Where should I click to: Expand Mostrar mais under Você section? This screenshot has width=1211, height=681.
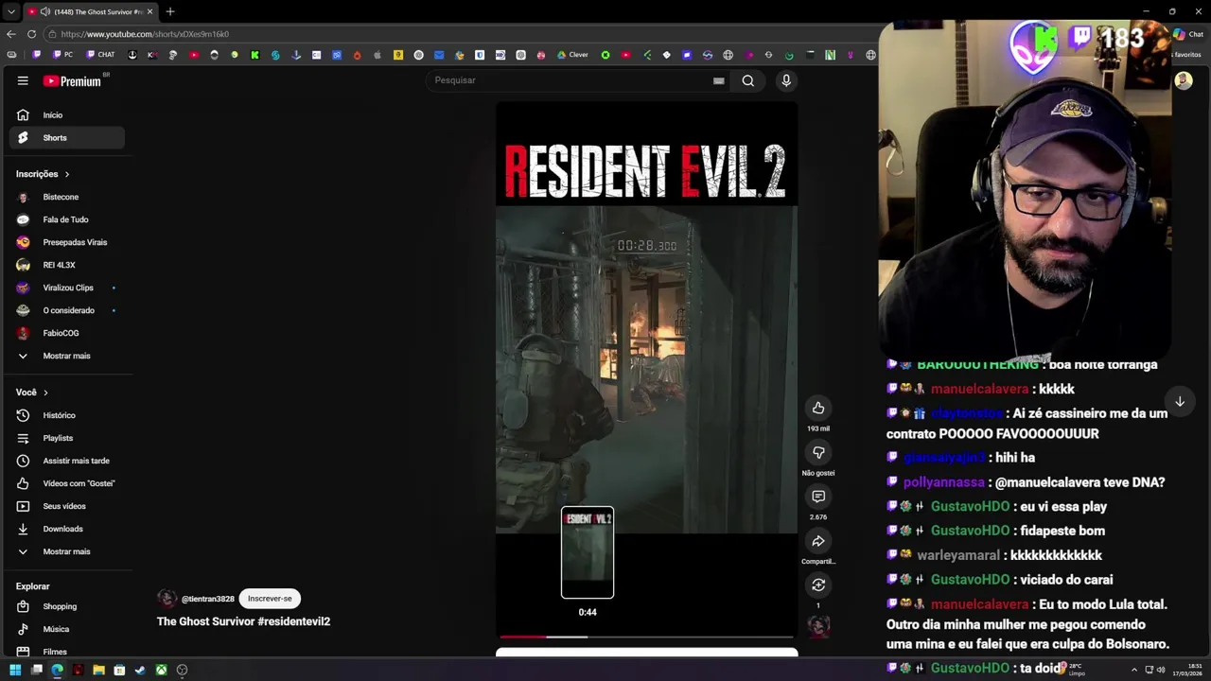coord(66,551)
